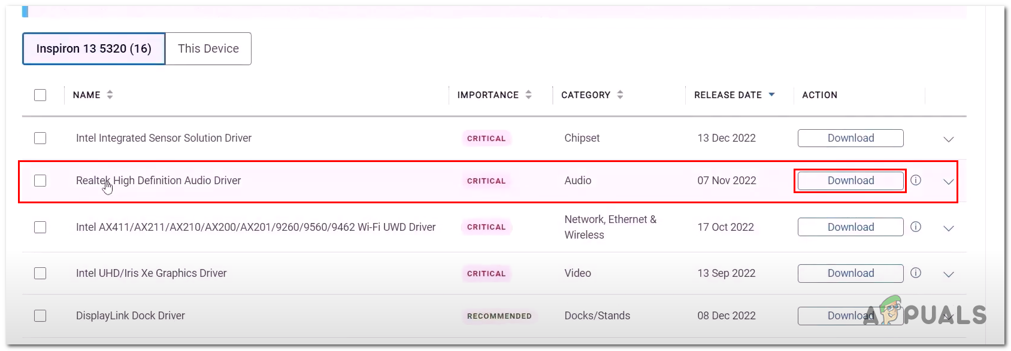Check the Intel Integrated Sensor Solution Driver box

pyautogui.click(x=40, y=138)
